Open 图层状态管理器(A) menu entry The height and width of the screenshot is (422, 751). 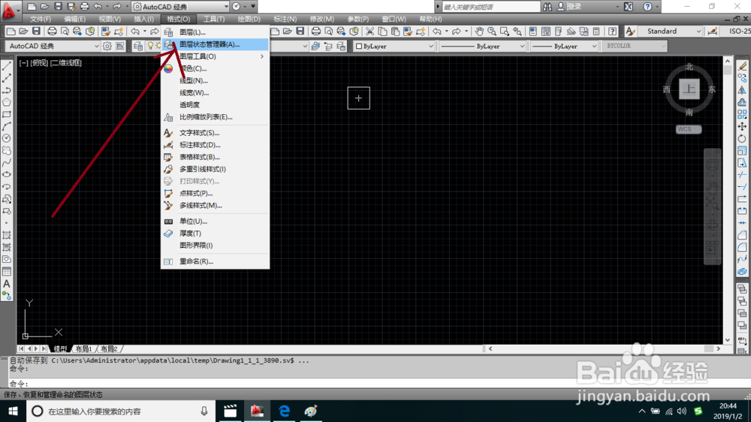215,44
